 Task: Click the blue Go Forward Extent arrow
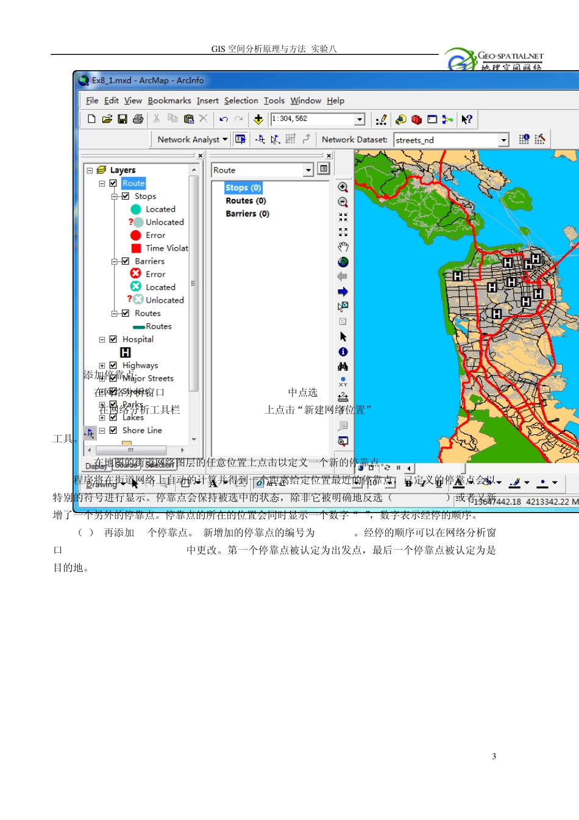click(x=343, y=292)
